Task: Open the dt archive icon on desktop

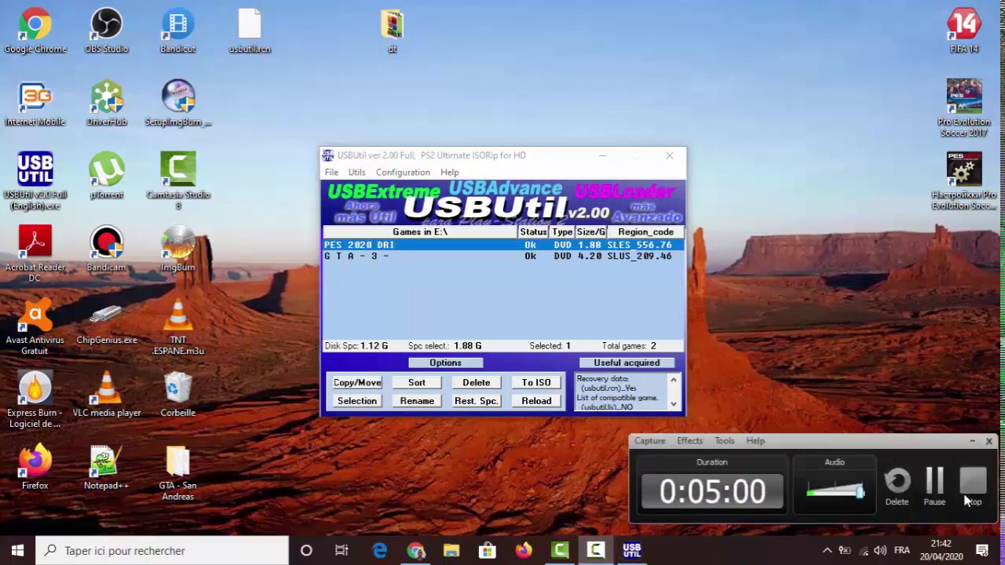Action: coord(392,31)
